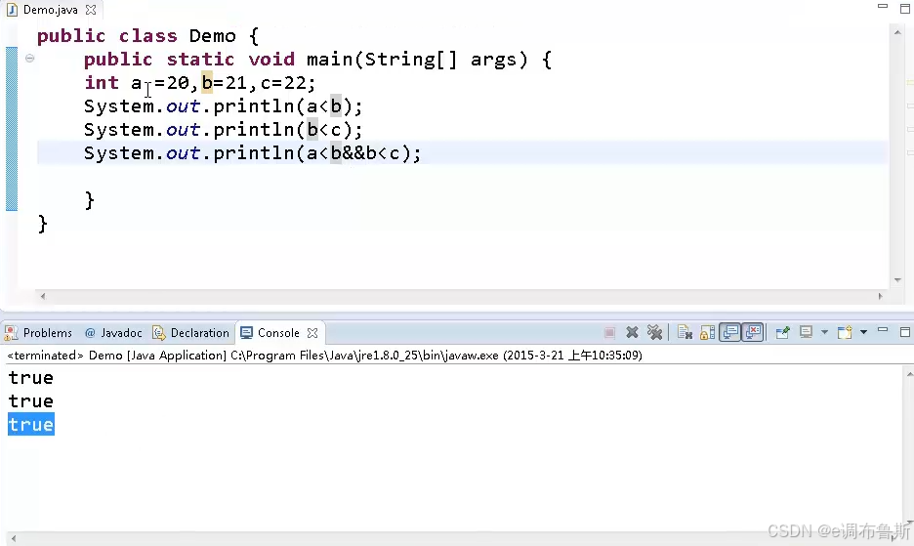Close the Console view tab
The width and height of the screenshot is (914, 546).
[x=312, y=332]
